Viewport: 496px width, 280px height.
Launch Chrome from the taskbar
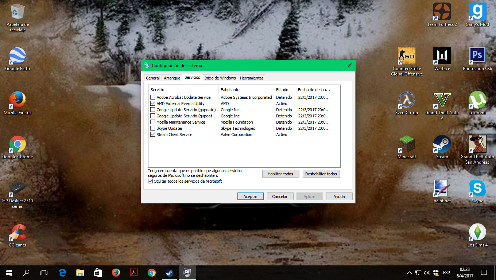click(152, 273)
